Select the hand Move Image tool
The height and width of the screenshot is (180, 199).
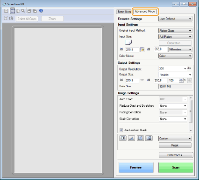[x=18, y=11]
